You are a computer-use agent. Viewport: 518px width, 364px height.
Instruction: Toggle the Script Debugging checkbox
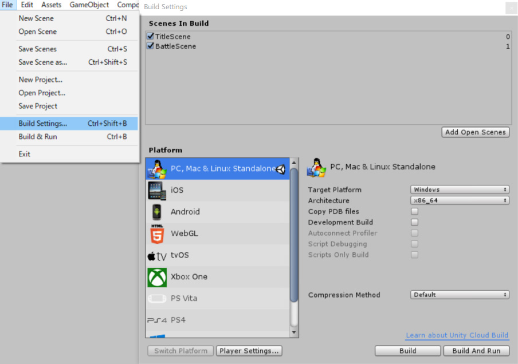tap(414, 244)
